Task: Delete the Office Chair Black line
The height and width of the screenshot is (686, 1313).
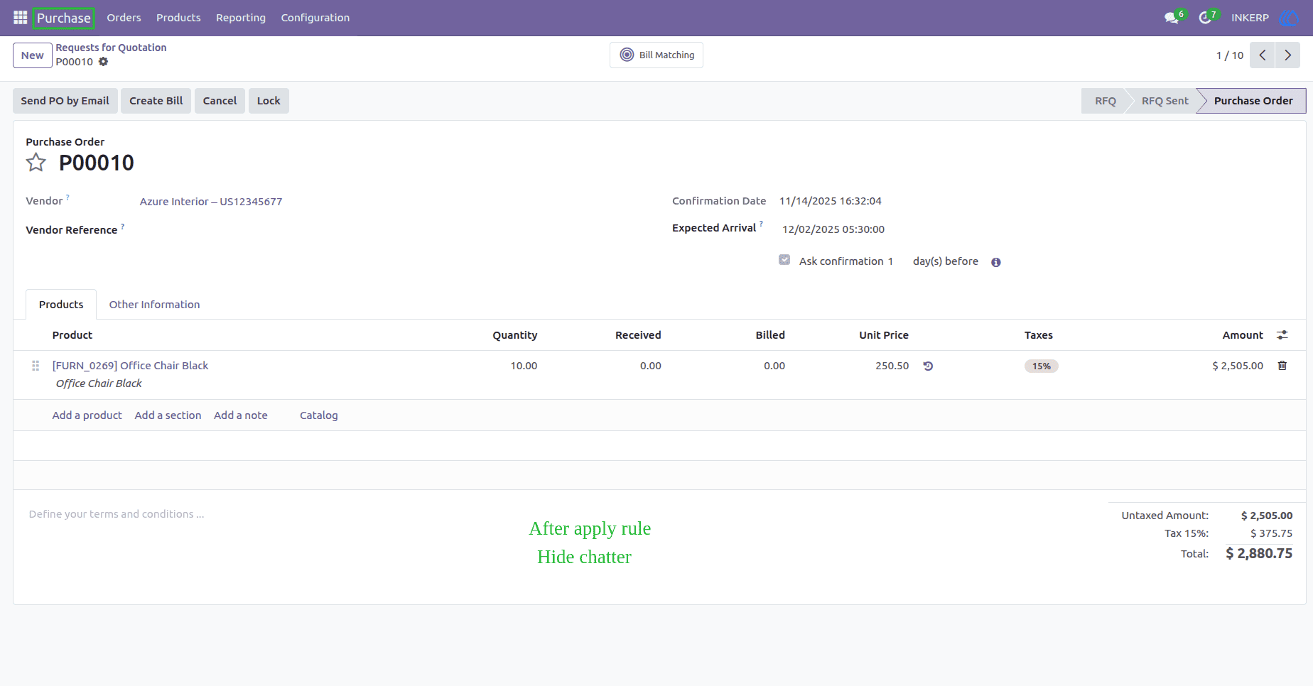Action: tap(1282, 365)
